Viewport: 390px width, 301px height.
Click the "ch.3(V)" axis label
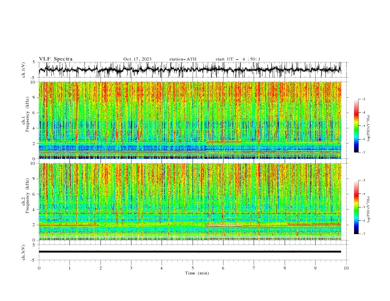(24, 252)
